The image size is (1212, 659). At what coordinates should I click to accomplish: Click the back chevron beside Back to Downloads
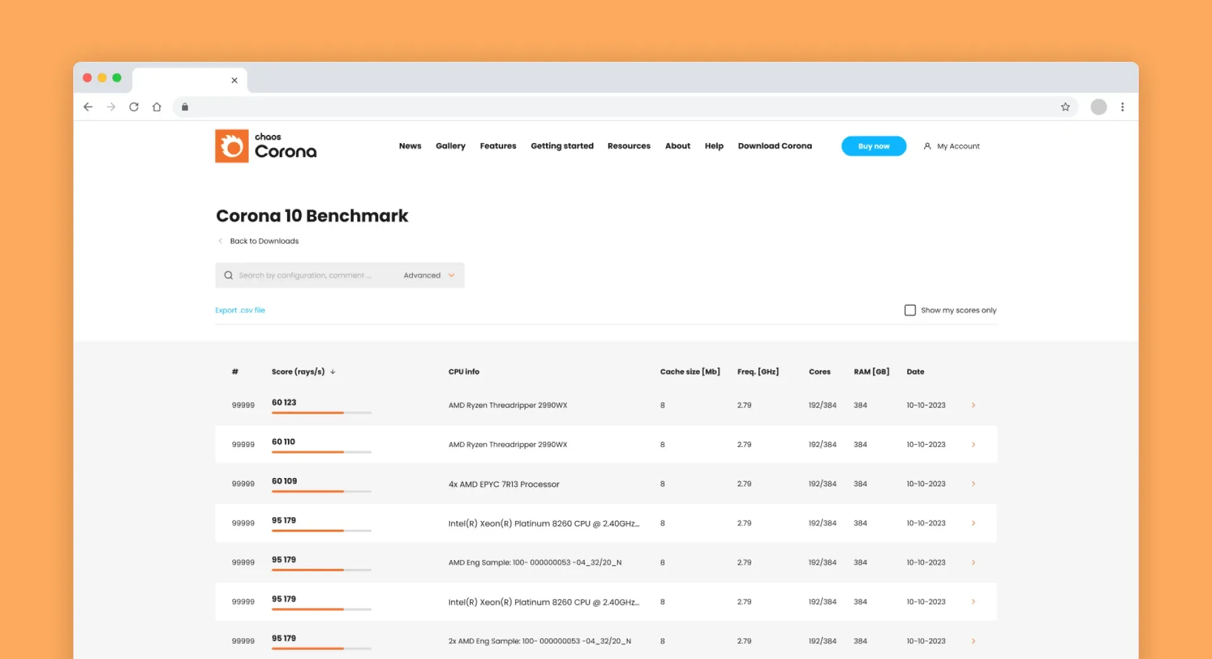pyautogui.click(x=220, y=241)
